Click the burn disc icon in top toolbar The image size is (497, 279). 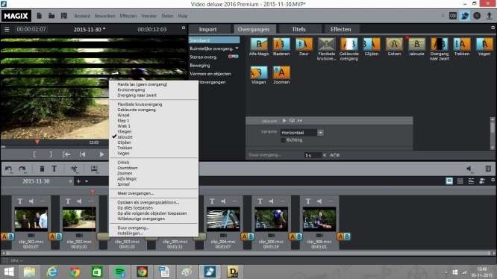[477, 16]
